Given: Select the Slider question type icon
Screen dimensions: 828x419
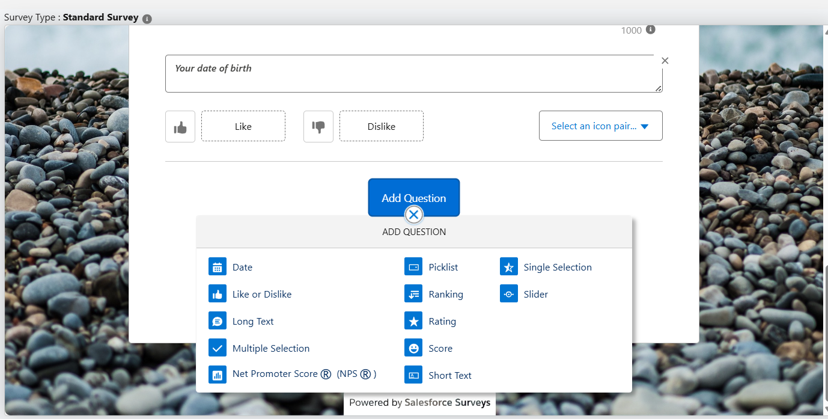Looking at the screenshot, I should [x=508, y=293].
